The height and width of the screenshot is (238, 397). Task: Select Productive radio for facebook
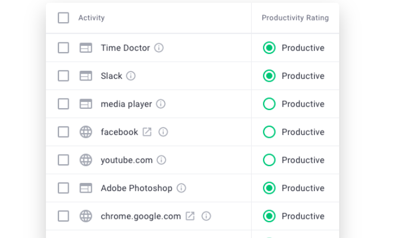coord(269,132)
